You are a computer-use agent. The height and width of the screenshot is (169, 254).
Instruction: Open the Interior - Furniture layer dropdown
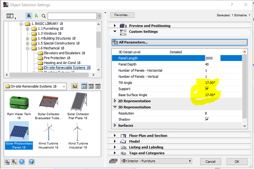(x=156, y=161)
